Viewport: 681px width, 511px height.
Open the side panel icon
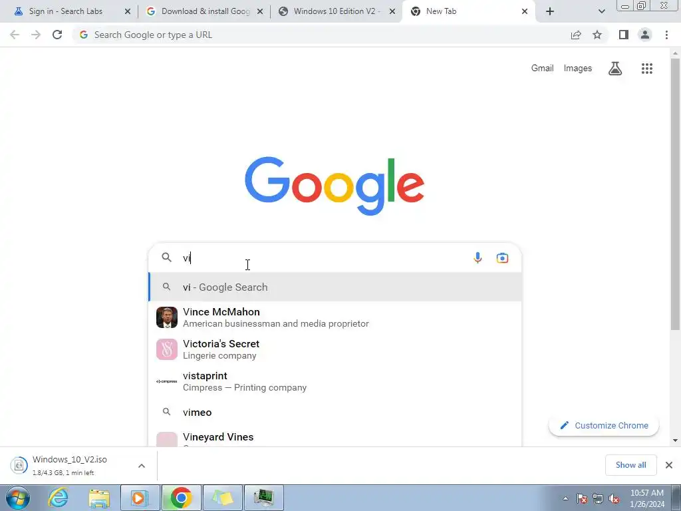pos(624,35)
